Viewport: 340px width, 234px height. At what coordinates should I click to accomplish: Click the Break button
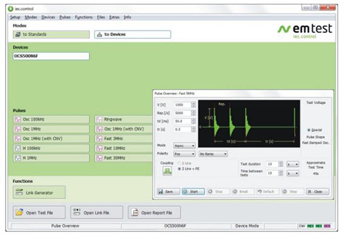point(243,192)
